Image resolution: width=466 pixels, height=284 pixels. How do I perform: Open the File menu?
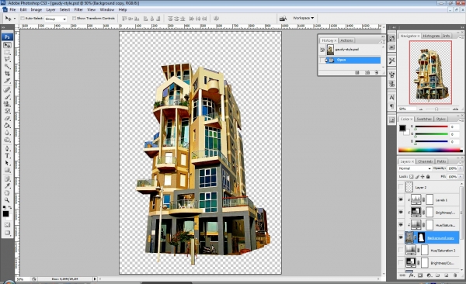12,9
